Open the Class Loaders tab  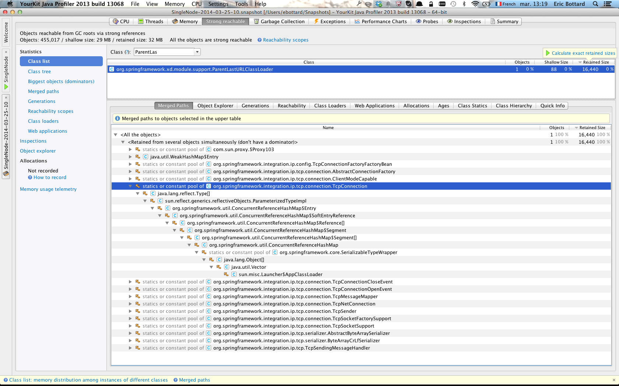click(x=330, y=106)
